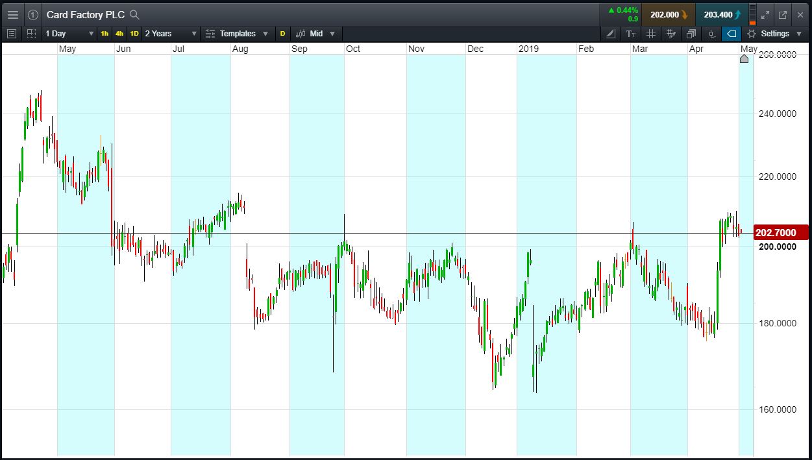The height and width of the screenshot is (460, 812).
Task: Click the Mar month label
Action: point(640,49)
